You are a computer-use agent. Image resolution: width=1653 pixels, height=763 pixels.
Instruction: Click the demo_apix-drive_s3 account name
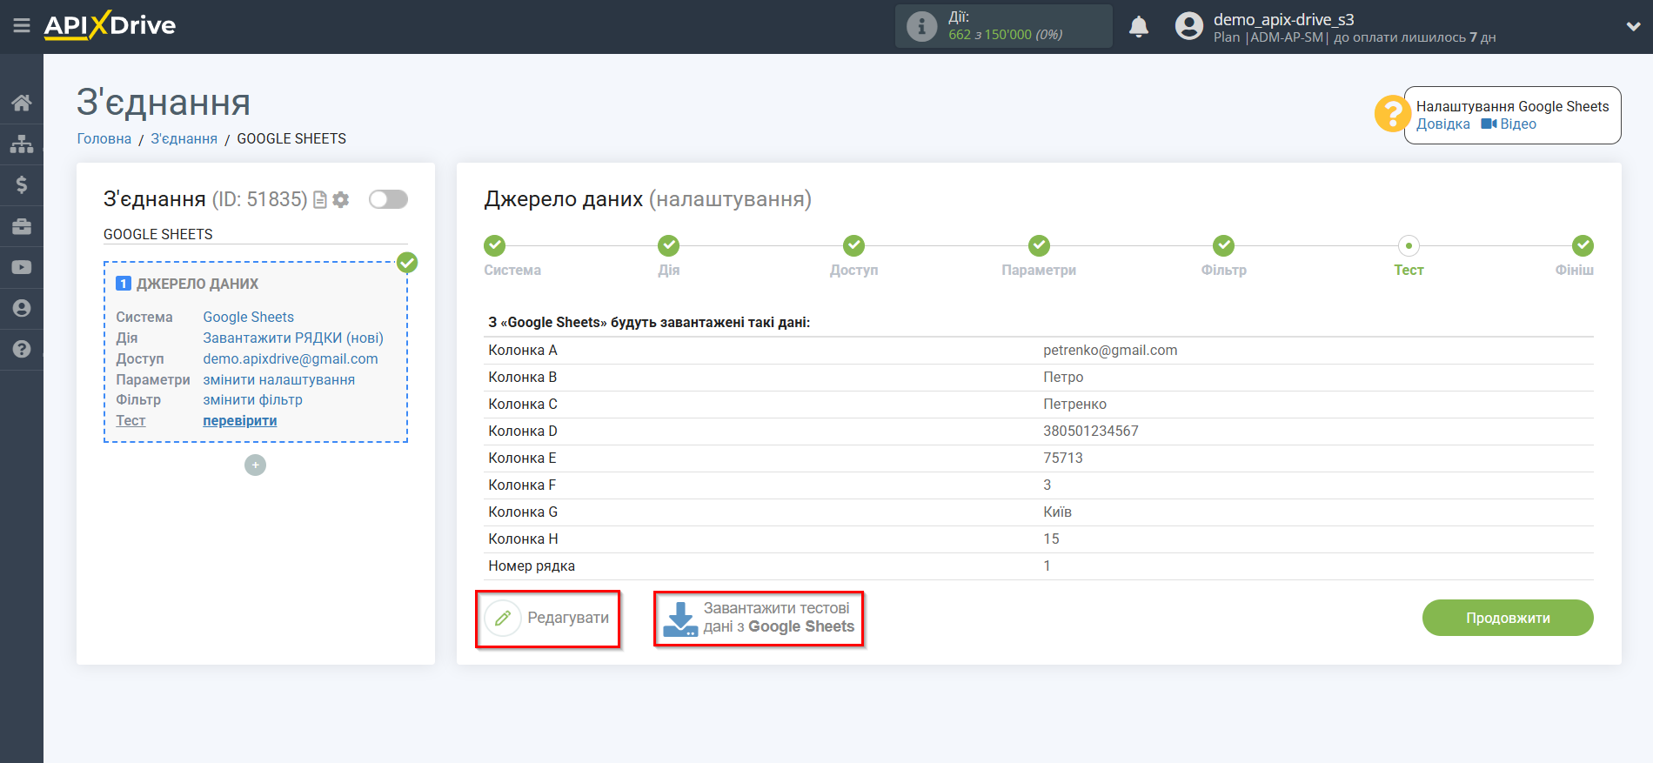pyautogui.click(x=1283, y=19)
